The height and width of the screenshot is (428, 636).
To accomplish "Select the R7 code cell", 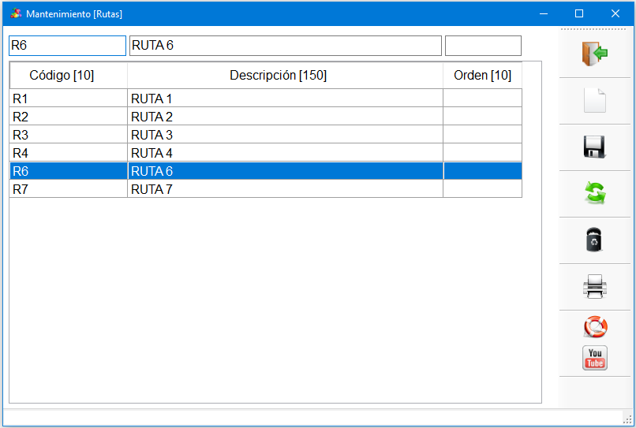I will point(69,189).
